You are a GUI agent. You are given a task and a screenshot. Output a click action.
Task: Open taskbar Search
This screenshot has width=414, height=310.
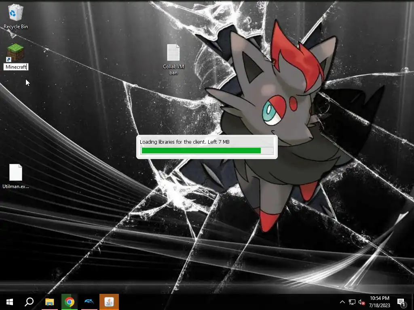29,302
